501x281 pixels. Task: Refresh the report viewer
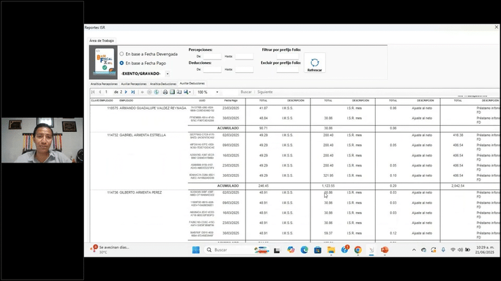[156, 92]
